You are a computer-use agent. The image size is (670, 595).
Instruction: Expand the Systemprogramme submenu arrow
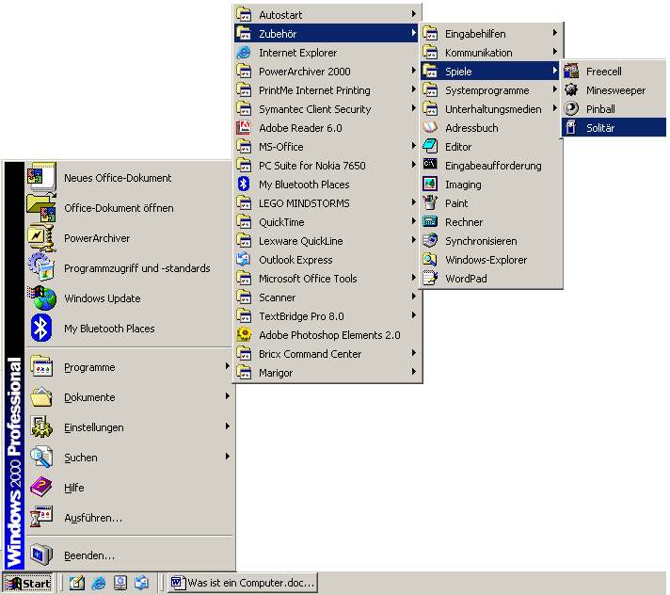554,89
